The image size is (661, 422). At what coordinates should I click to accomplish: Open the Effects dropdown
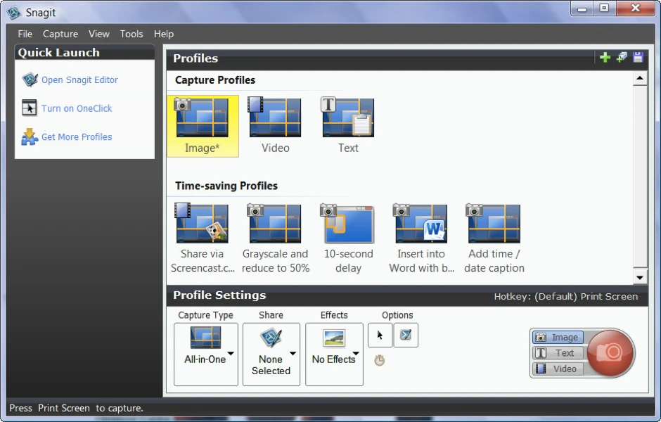(x=334, y=354)
